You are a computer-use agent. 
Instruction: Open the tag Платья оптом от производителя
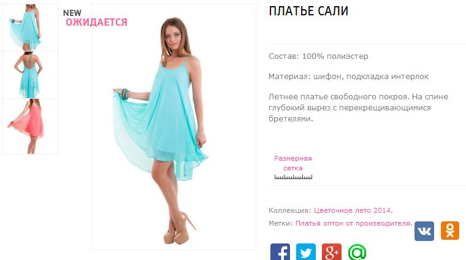pyautogui.click(x=353, y=223)
